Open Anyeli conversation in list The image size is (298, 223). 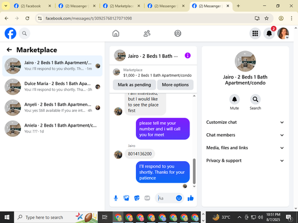[x=52, y=108]
